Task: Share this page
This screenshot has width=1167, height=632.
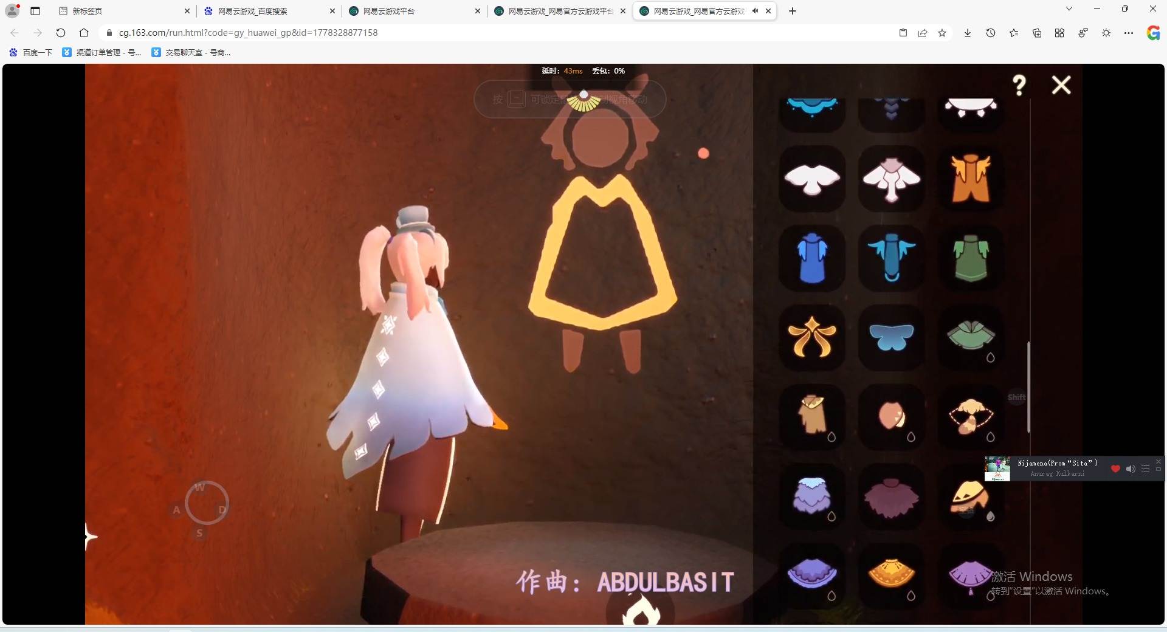Action: coord(923,33)
